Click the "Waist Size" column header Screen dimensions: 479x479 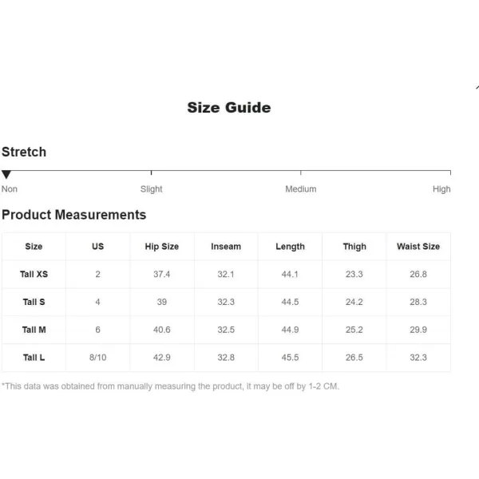tap(418, 247)
